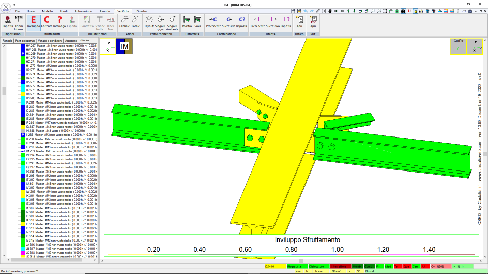
Task: Switch to the Variabili e condizioni tab
Action: (50, 41)
